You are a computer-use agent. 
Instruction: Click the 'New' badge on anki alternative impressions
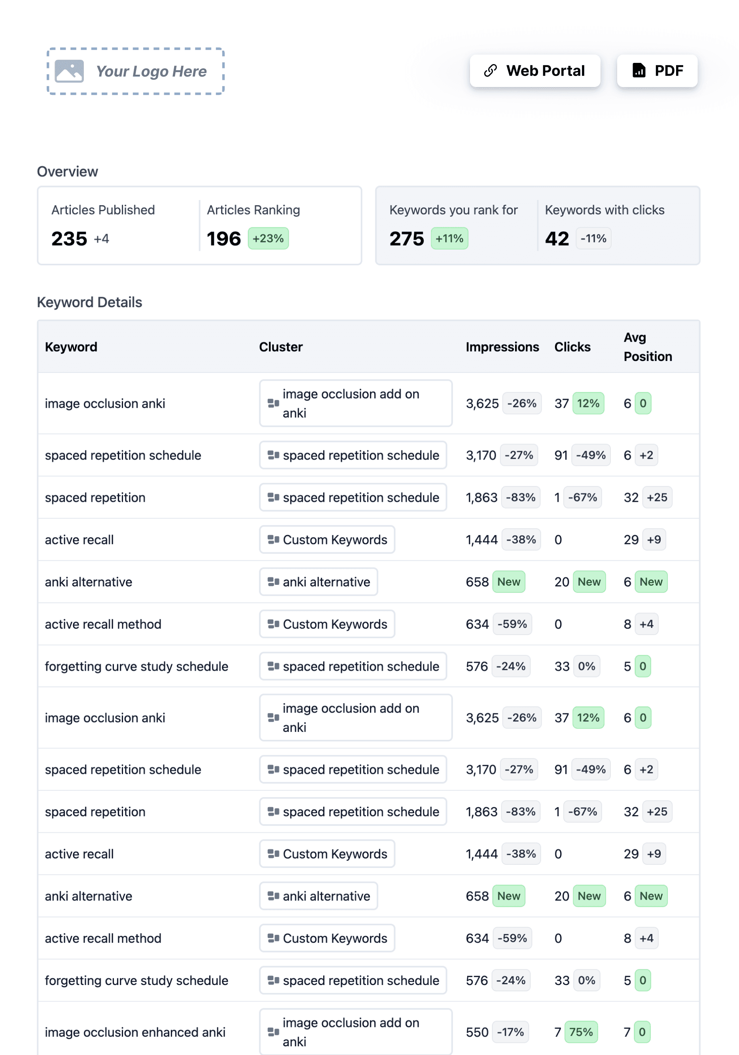[509, 582]
